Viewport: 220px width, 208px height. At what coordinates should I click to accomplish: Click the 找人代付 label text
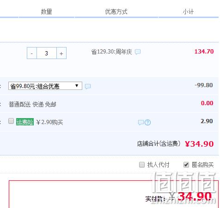pyautogui.click(x=158, y=165)
